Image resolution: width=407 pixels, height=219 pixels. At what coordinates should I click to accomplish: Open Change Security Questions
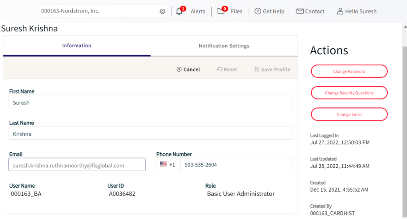349,93
